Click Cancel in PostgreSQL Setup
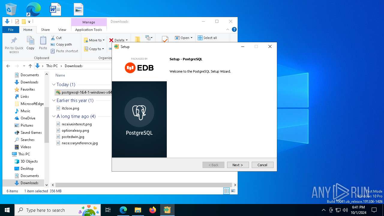The image size is (384, 216). [262, 165]
